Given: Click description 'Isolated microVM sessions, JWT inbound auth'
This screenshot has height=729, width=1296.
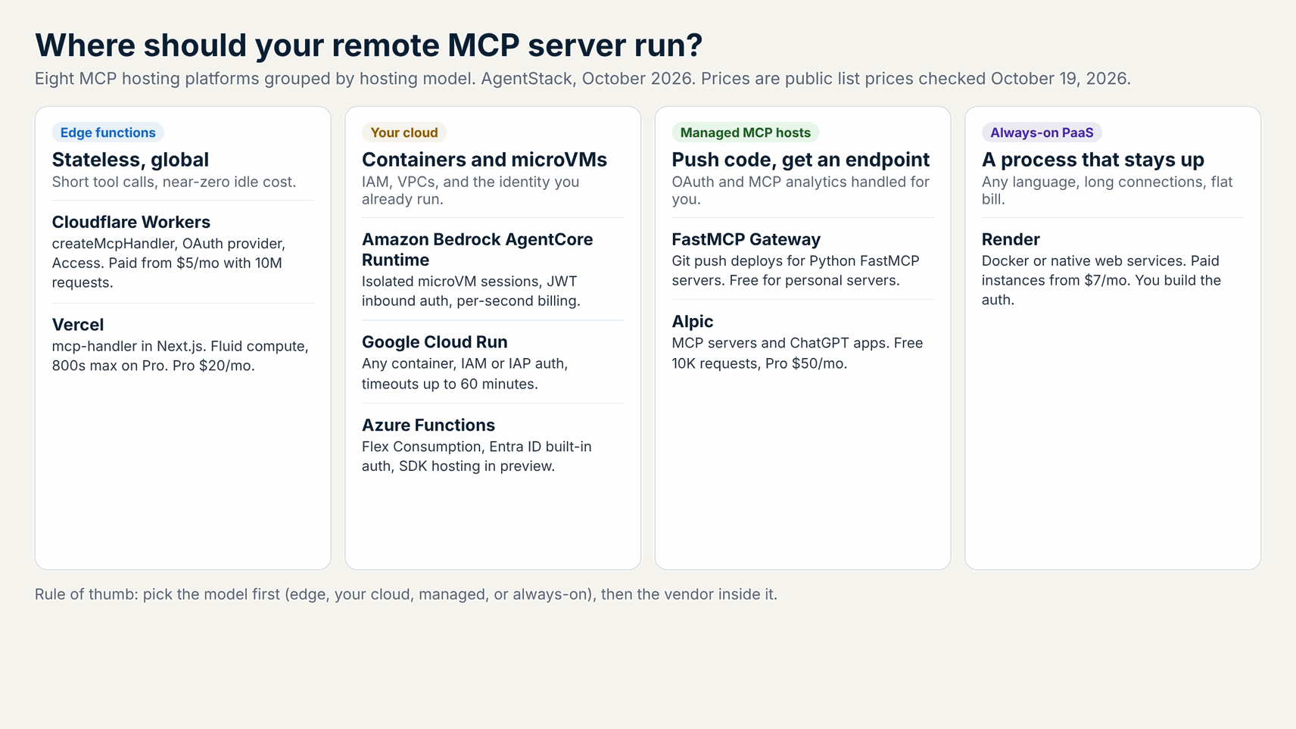Looking at the screenshot, I should coord(471,291).
